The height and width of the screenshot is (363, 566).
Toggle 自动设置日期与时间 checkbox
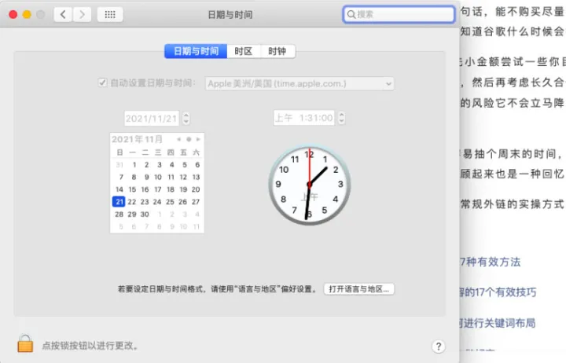coord(102,82)
